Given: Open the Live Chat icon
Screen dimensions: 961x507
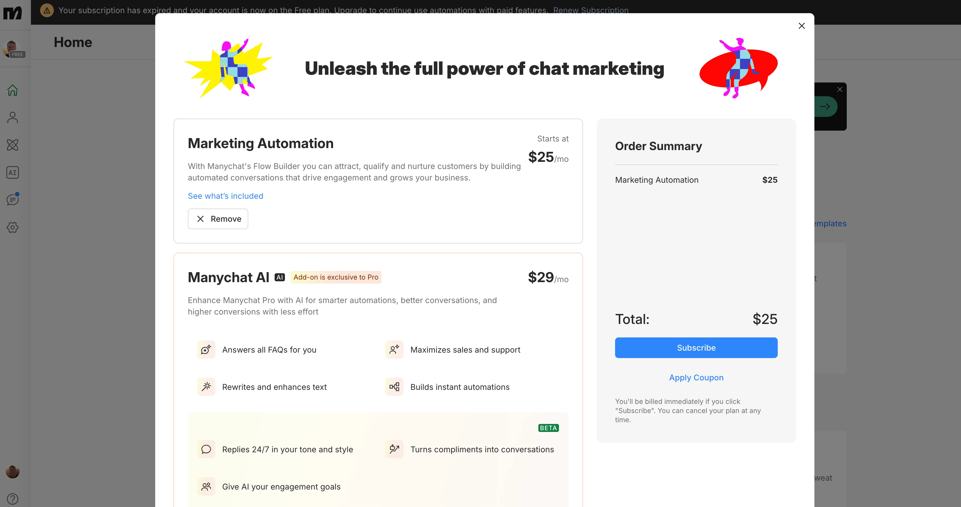Looking at the screenshot, I should click(13, 200).
